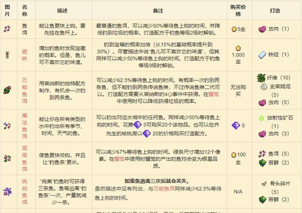
Task: Click the 万能鱼饵 green bait image
Action: click(x=7, y=90)
